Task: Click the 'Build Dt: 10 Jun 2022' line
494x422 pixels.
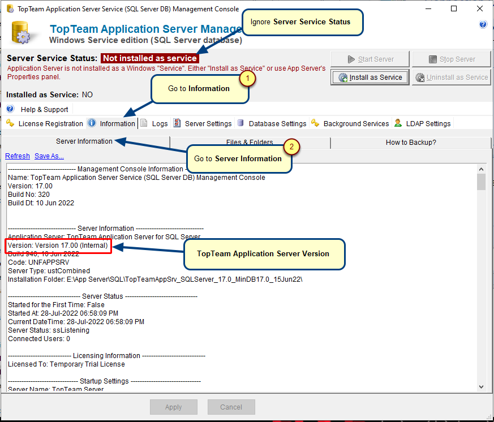Action: coord(41,203)
